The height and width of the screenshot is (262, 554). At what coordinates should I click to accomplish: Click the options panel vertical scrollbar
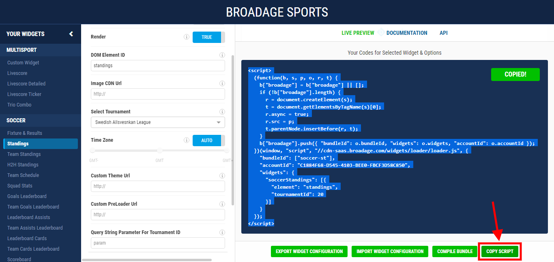[232, 130]
